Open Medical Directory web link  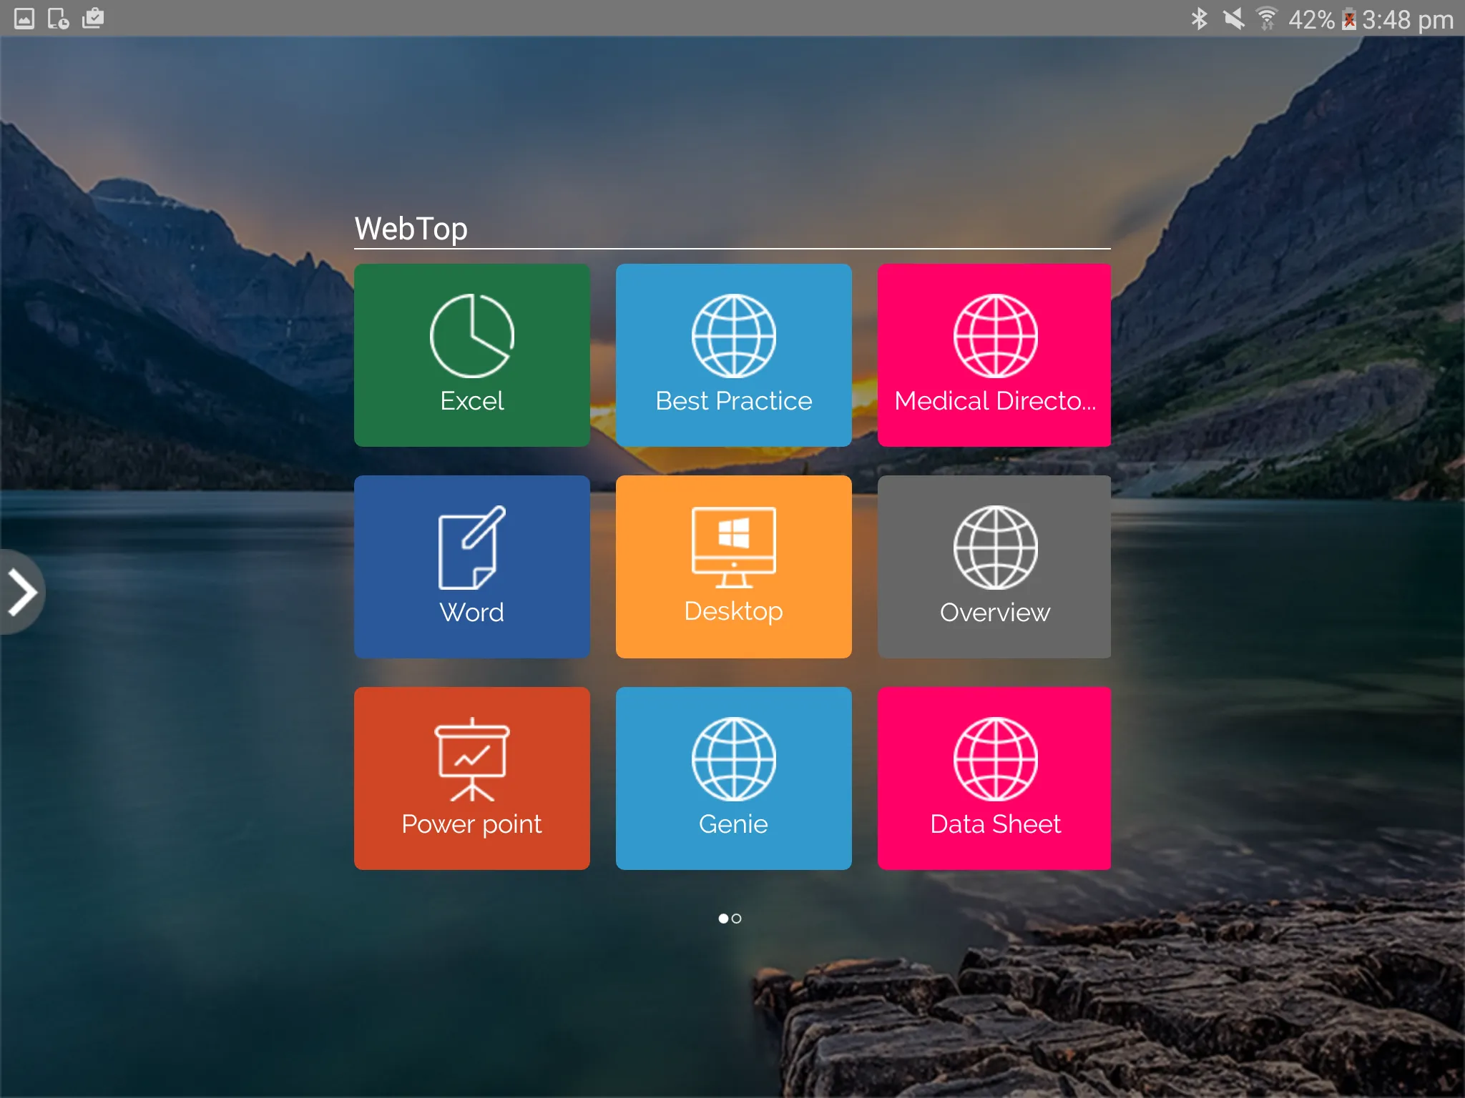click(x=994, y=354)
